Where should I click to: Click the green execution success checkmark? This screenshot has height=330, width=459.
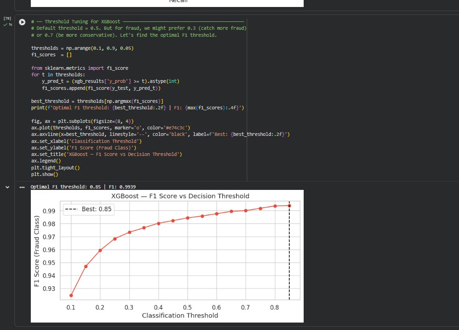[x=5, y=25]
